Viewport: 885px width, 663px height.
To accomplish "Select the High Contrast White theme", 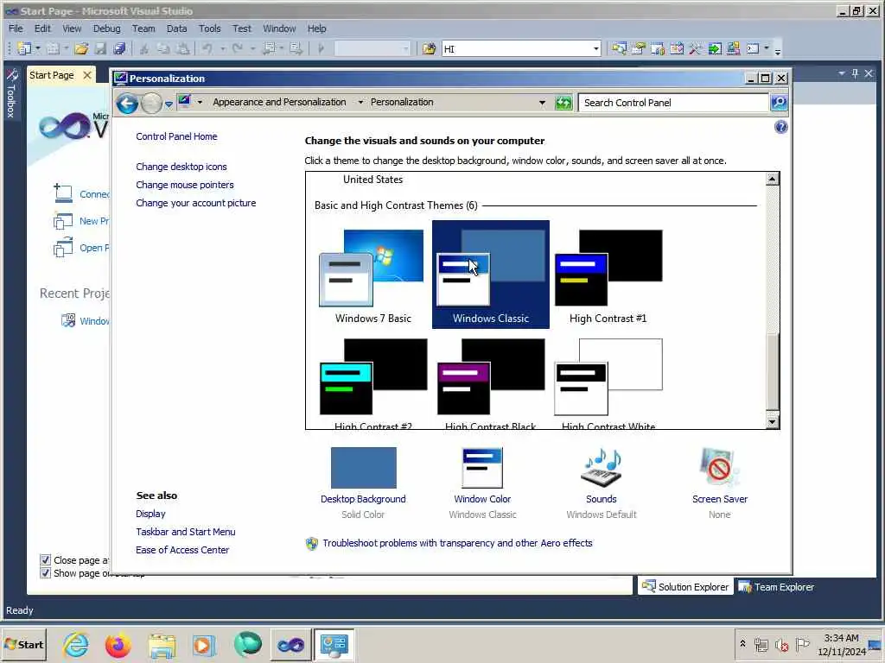I will [x=608, y=382].
